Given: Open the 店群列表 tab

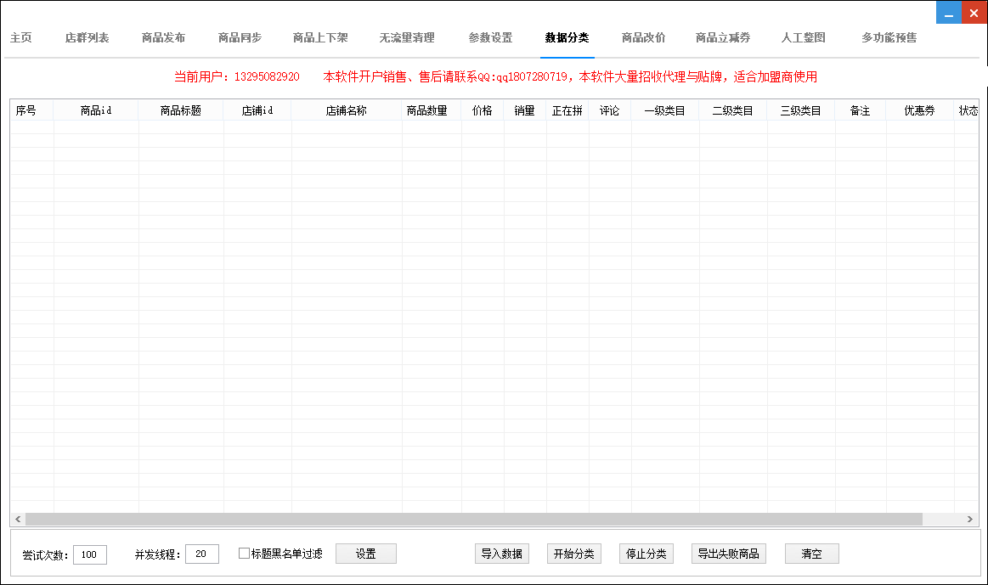Looking at the screenshot, I should pyautogui.click(x=87, y=38).
